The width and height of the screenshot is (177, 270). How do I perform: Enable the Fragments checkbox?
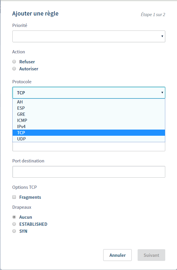(x=14, y=197)
